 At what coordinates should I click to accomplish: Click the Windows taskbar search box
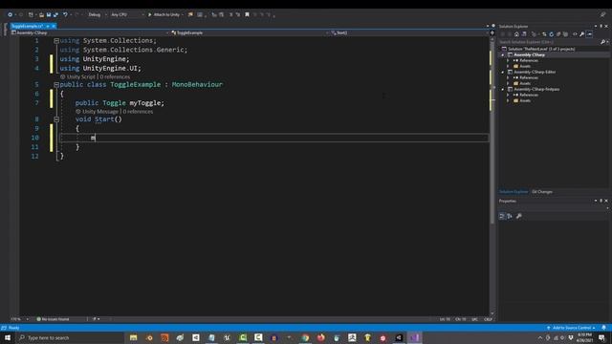70,337
